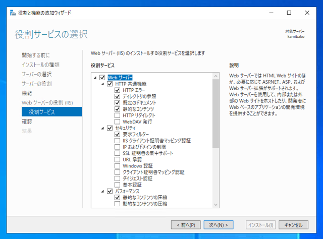Collapse the Web サーバー tree node
Screen dimensions: 323x239
pyautogui.click(x=95, y=78)
